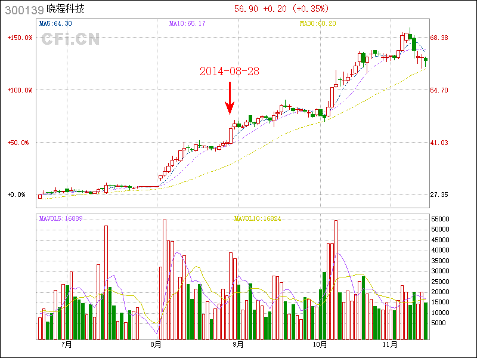
Task: Click the 11月 label on time axis
Action: [x=390, y=344]
